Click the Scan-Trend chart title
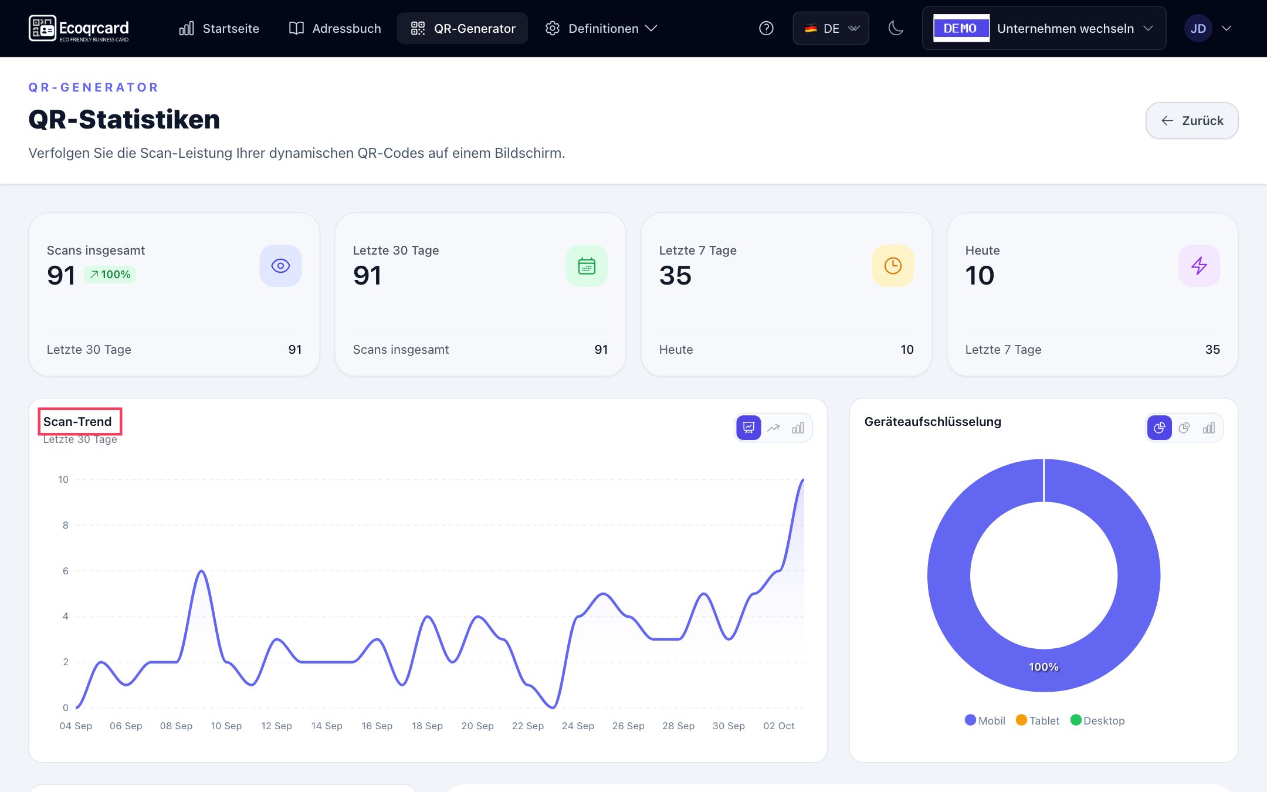Image resolution: width=1267 pixels, height=792 pixels. pos(77,421)
